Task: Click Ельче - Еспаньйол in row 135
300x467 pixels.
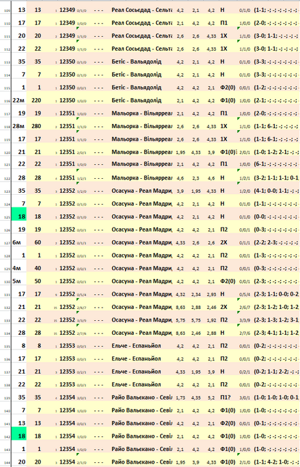Action: pos(136,346)
